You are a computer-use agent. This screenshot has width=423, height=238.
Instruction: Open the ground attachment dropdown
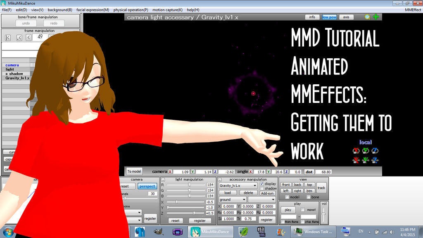coord(232,200)
